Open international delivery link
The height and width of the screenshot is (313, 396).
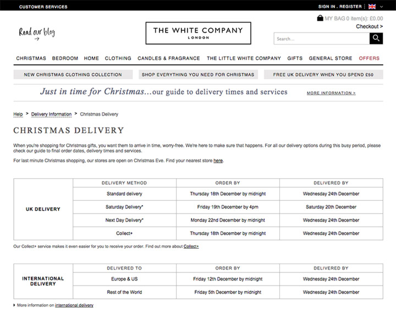pyautogui.click(x=74, y=305)
